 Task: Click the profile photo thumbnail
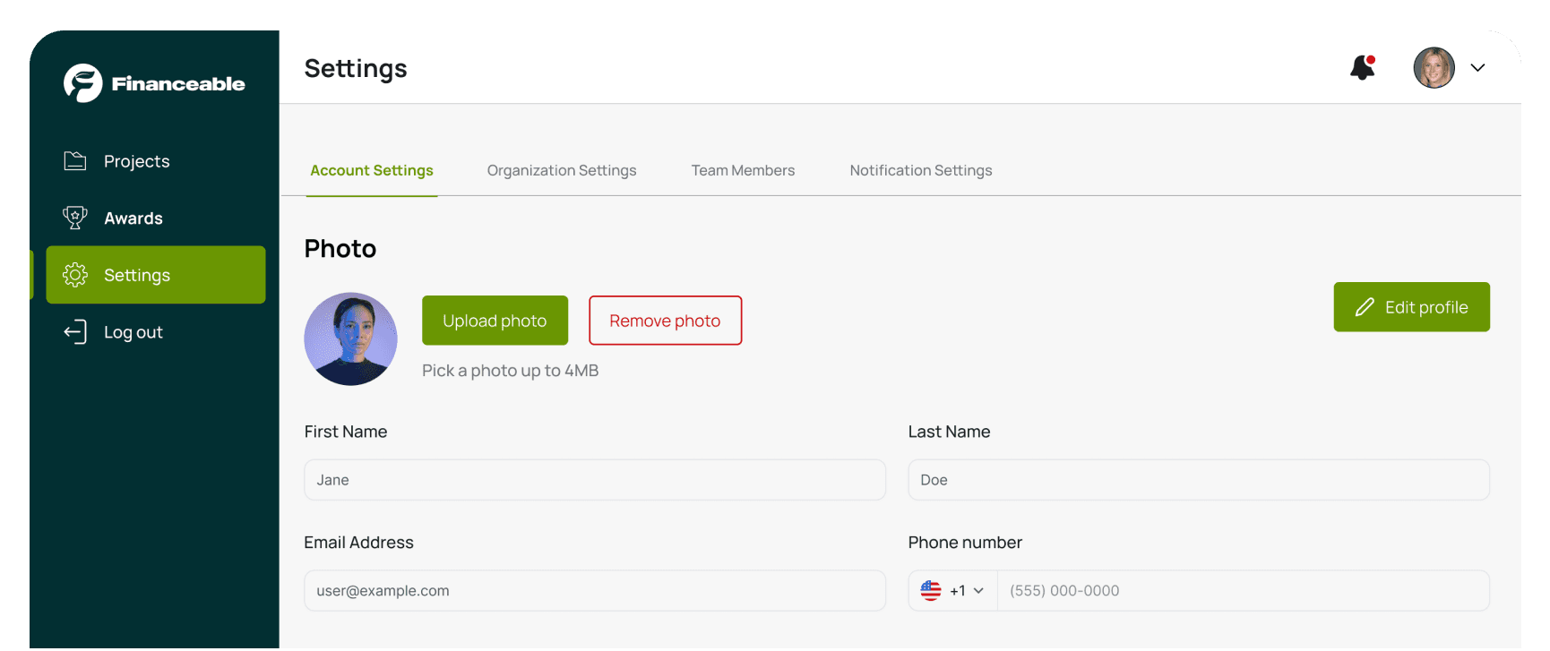pyautogui.click(x=350, y=339)
